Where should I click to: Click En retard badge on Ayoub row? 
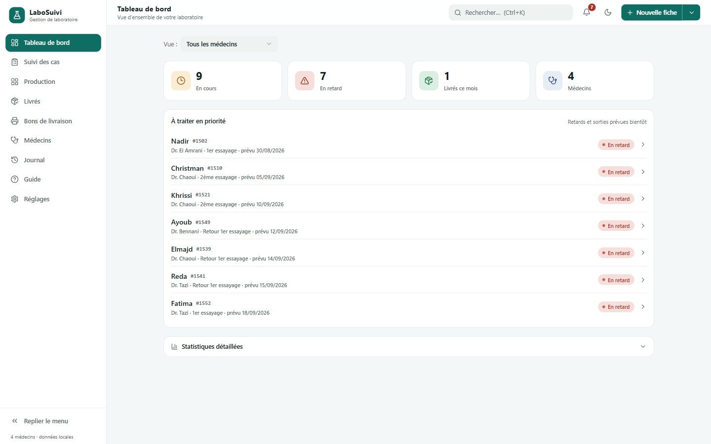(616, 226)
